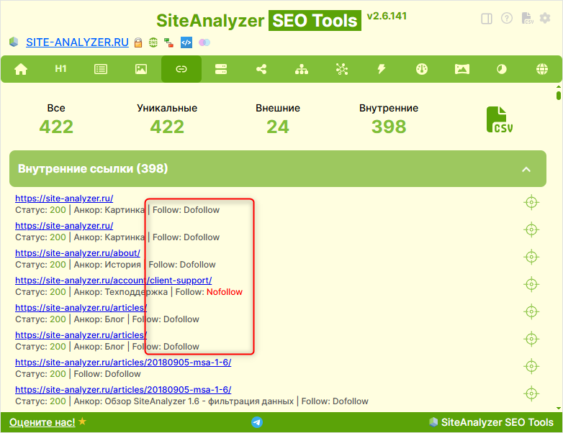Open settings gear icon
This screenshot has height=433, width=563.
pyautogui.click(x=545, y=18)
